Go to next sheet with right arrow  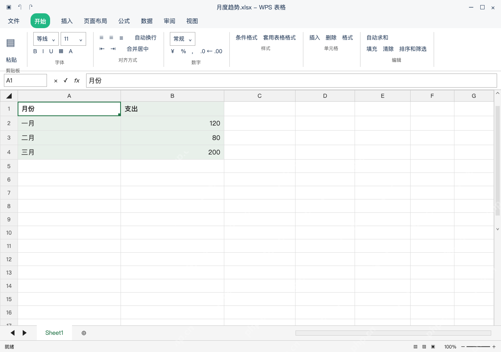(x=25, y=333)
